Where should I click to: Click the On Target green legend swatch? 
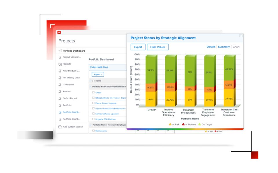coord(199,125)
